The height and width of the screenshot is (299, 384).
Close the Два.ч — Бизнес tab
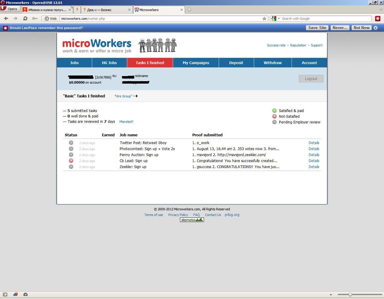[129, 10]
